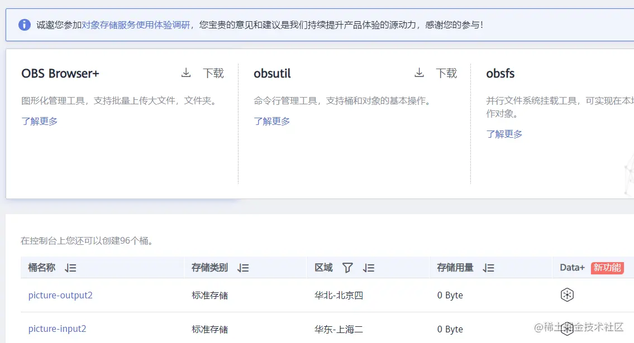Image resolution: width=634 pixels, height=343 pixels.
Task: Click the 新功能 badge beside Data+
Action: point(607,268)
